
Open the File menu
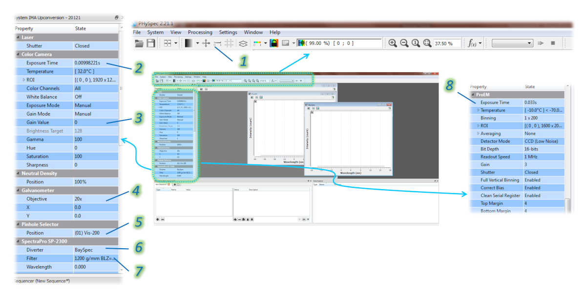[137, 32]
